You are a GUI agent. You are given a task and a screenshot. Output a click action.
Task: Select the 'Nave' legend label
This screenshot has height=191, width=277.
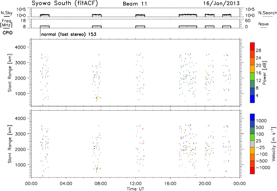click(x=263, y=24)
